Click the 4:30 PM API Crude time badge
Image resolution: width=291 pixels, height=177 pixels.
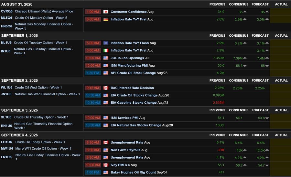pyautogui.click(x=93, y=73)
